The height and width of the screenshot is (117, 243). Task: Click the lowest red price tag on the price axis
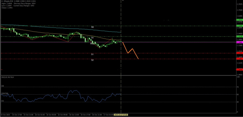tap(239, 69)
